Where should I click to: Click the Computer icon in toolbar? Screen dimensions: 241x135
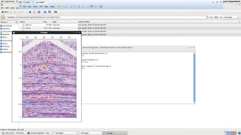point(50,12)
